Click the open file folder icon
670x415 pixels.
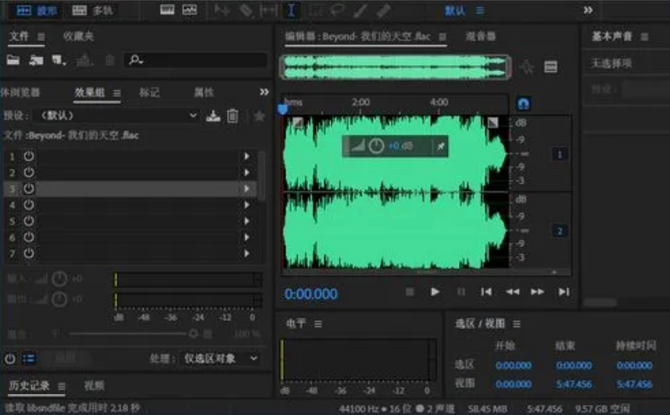(13, 60)
